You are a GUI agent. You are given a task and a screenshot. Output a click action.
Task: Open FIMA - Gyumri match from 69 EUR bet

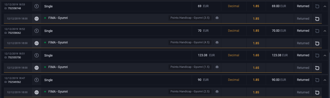pos(58,18)
